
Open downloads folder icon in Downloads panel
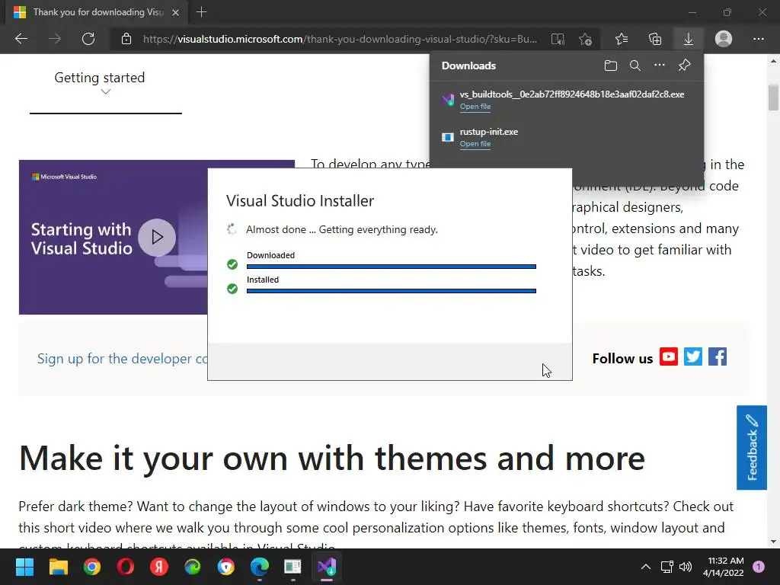click(611, 66)
